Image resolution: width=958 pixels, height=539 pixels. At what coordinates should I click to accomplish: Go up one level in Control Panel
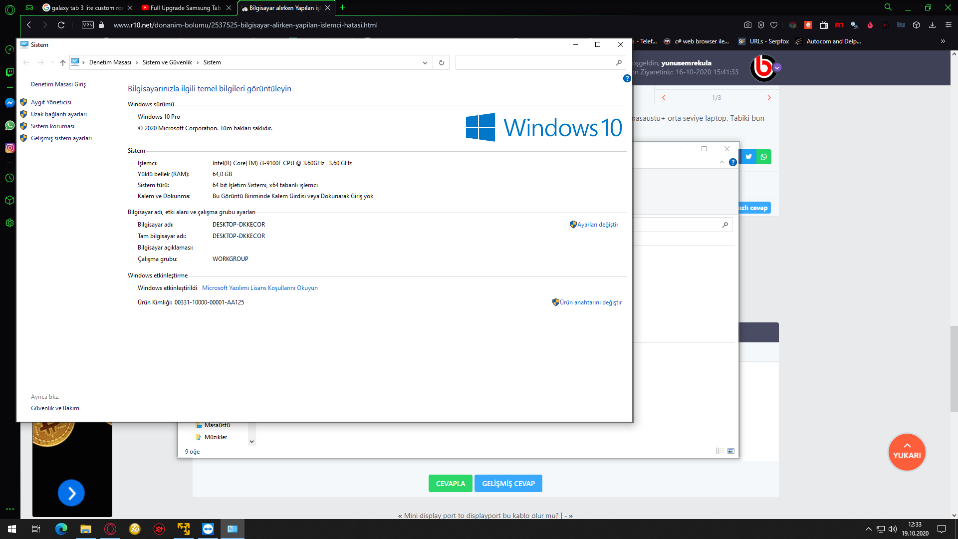63,62
